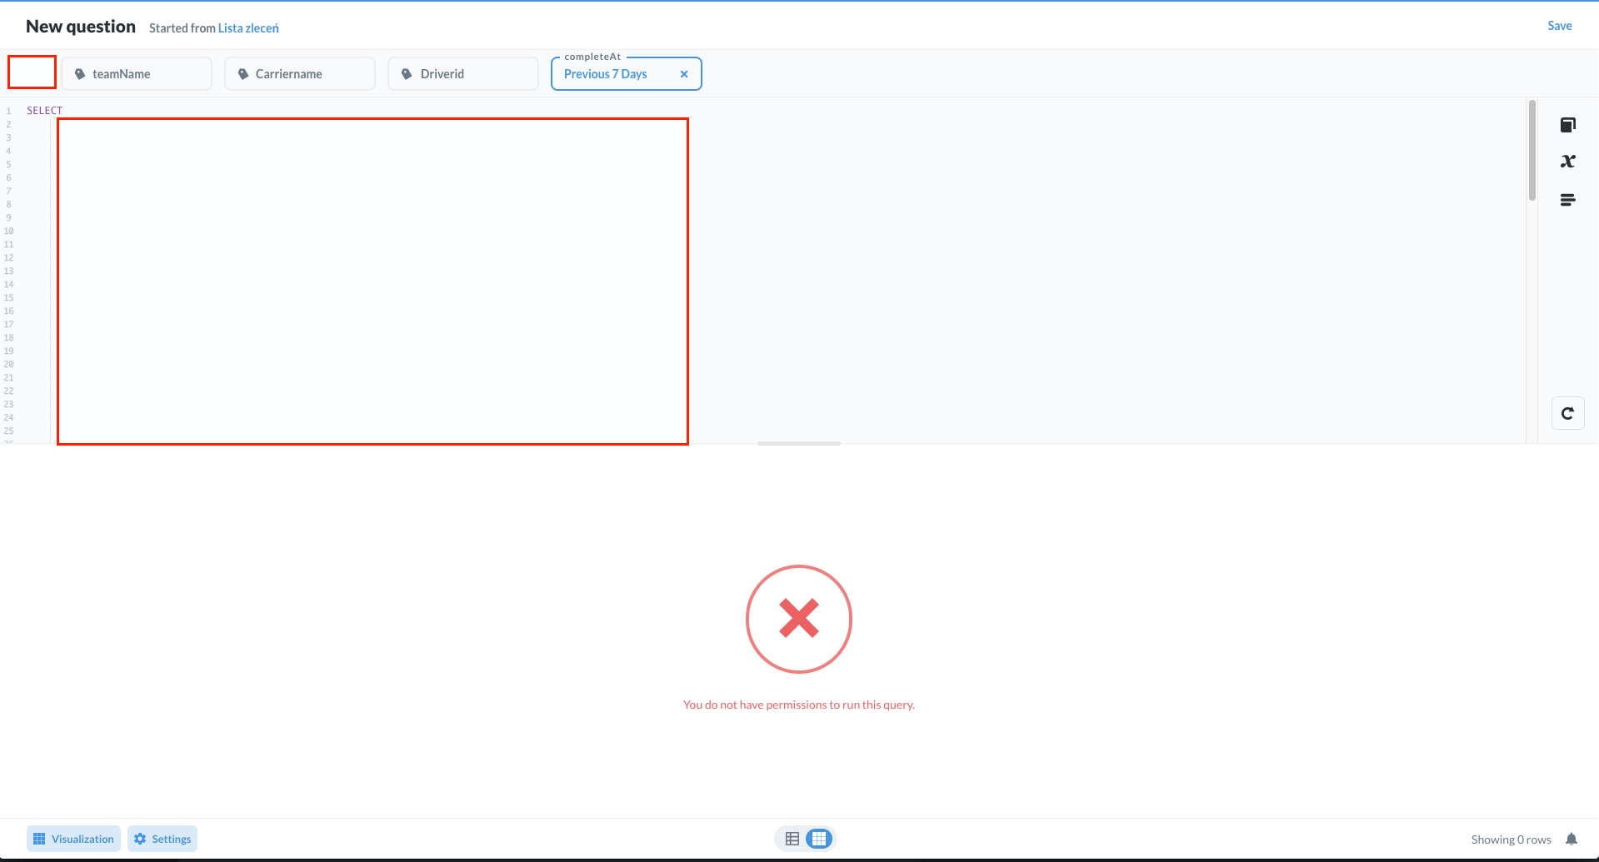Select the Carriername filter field
Screen dimensions: 1599x862
point(300,73)
